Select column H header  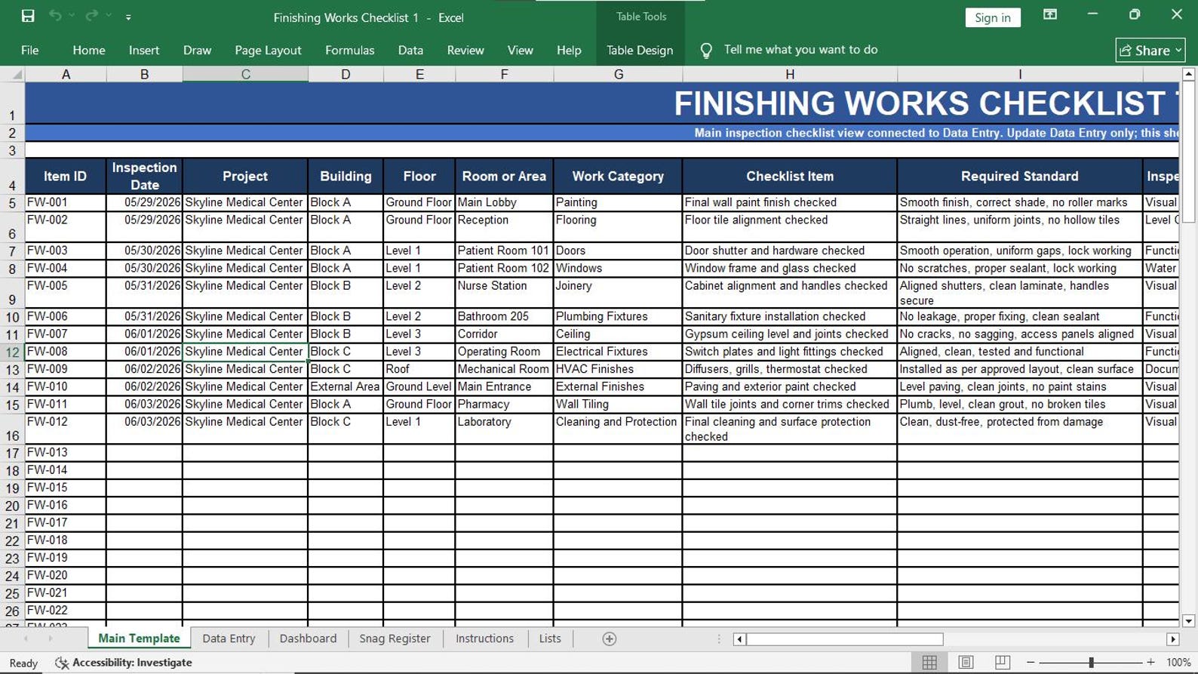790,74
